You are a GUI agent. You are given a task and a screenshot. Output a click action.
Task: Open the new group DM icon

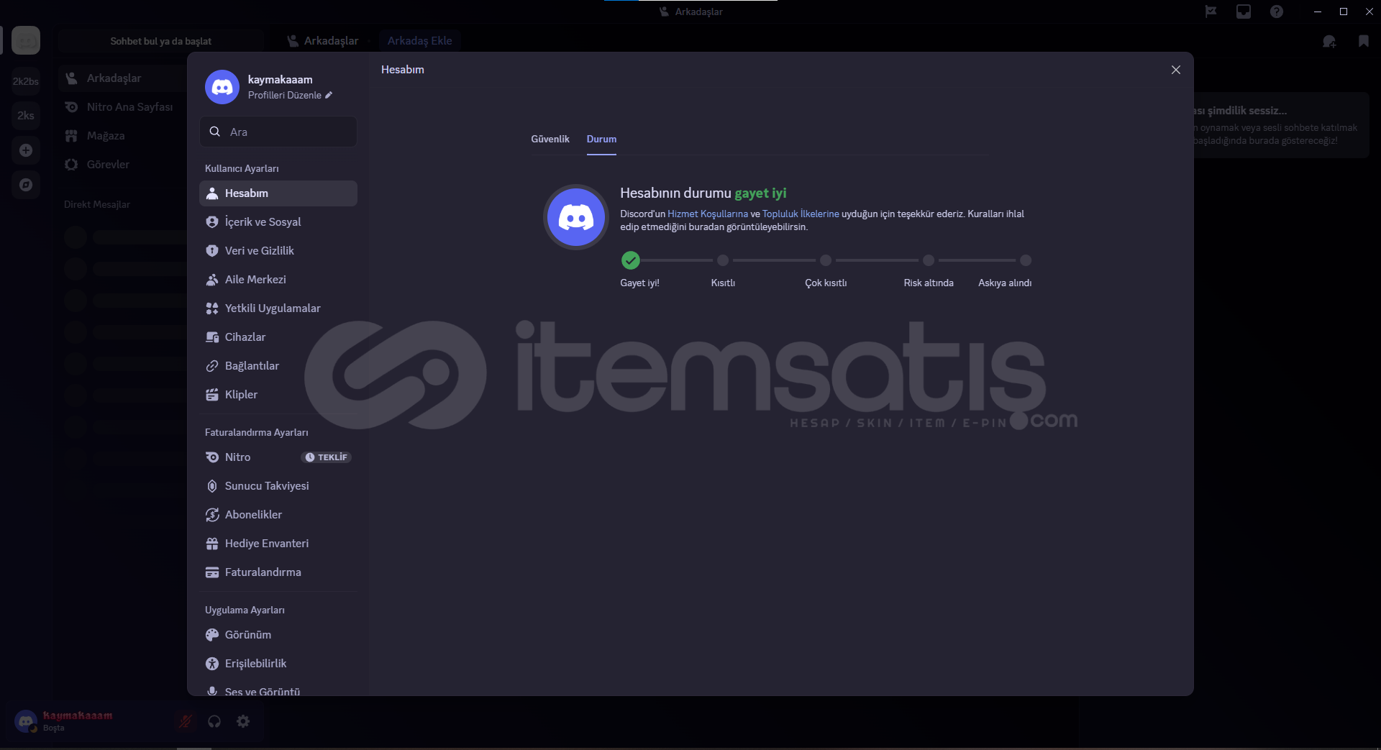click(1329, 42)
